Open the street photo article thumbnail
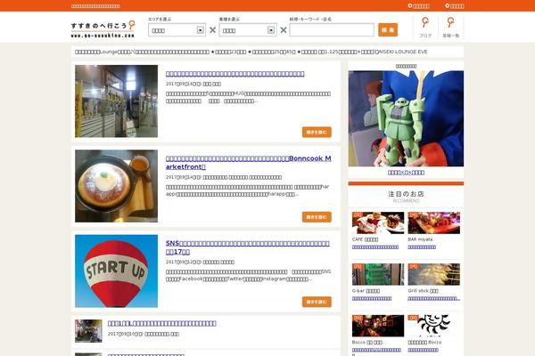Image resolution: width=535 pixels, height=356 pixels. 116,101
